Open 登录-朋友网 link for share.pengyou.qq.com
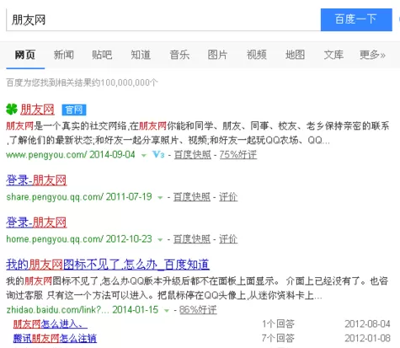Screen dimensions: 400x348 36,180
